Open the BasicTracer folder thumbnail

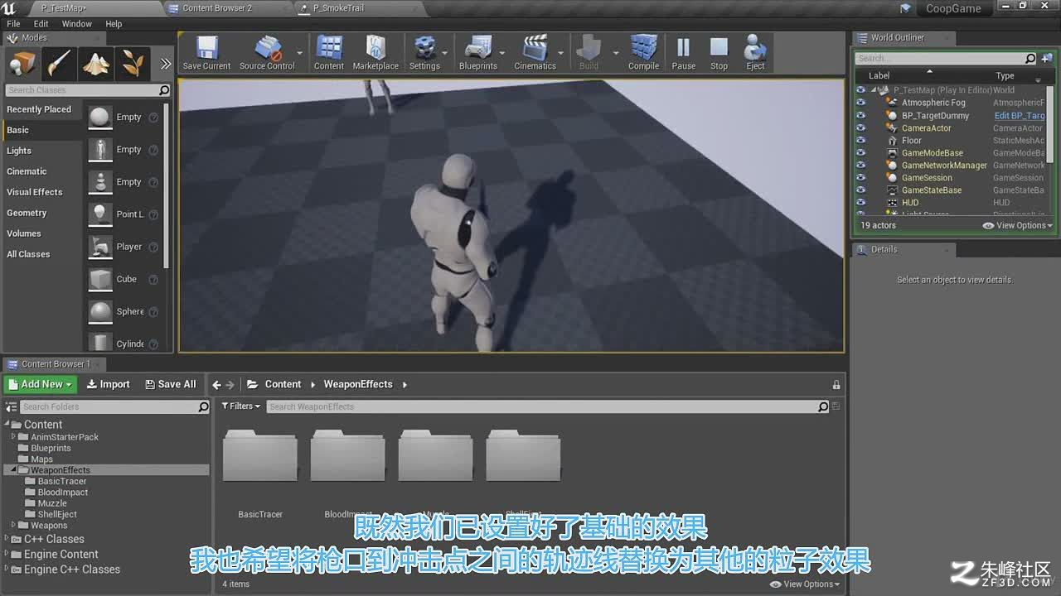coord(260,455)
